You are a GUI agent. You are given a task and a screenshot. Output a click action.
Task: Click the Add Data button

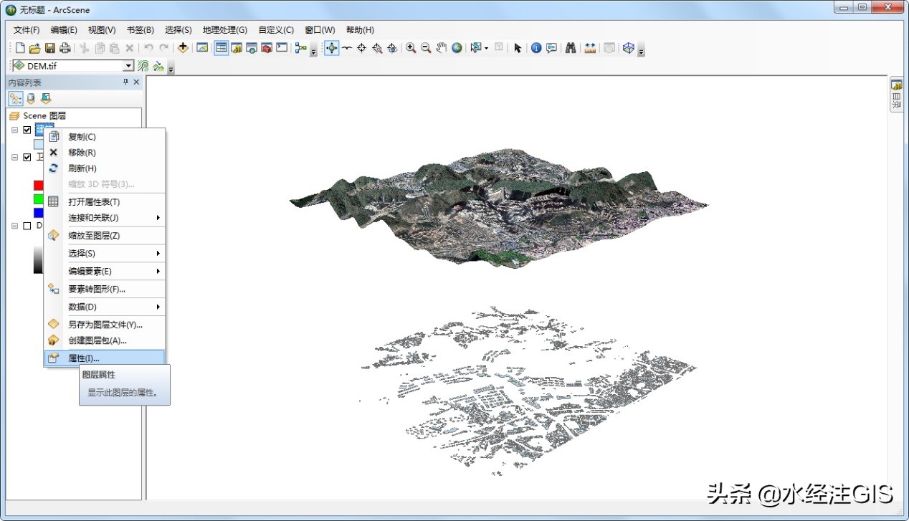(183, 48)
